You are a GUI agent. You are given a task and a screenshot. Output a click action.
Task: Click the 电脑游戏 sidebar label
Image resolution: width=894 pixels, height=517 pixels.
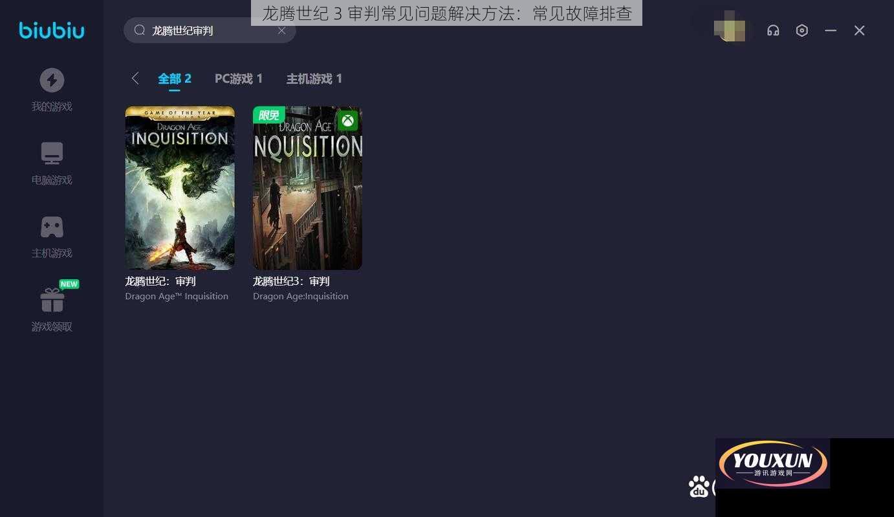tap(52, 180)
